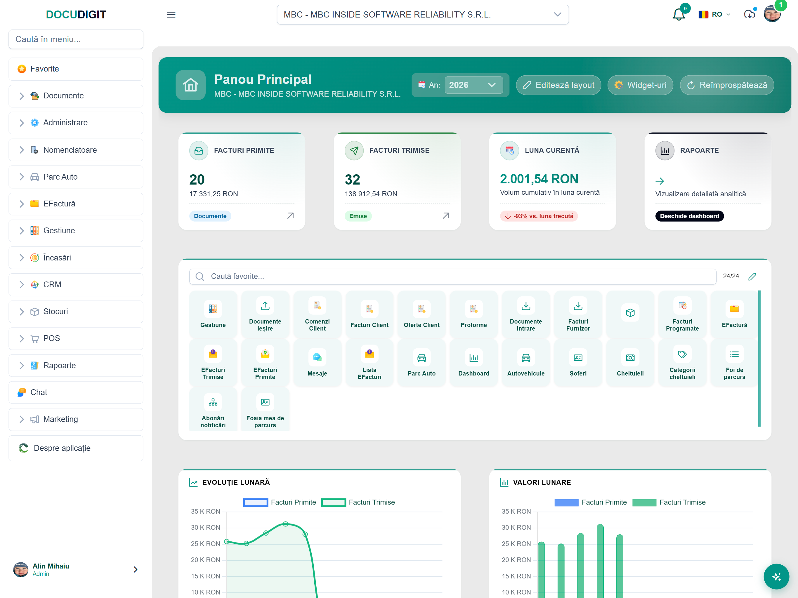Toggle Facturi Trimise legend in Valori Lunare
This screenshot has width=798, height=598.
coord(669,502)
